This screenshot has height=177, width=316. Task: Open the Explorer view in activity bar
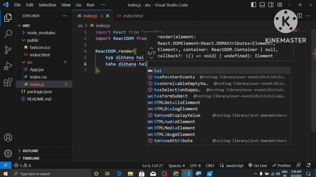(8, 18)
